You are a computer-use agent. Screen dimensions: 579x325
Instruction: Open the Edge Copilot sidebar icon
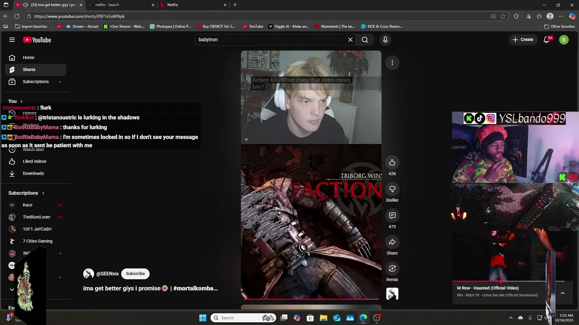tap(572, 16)
